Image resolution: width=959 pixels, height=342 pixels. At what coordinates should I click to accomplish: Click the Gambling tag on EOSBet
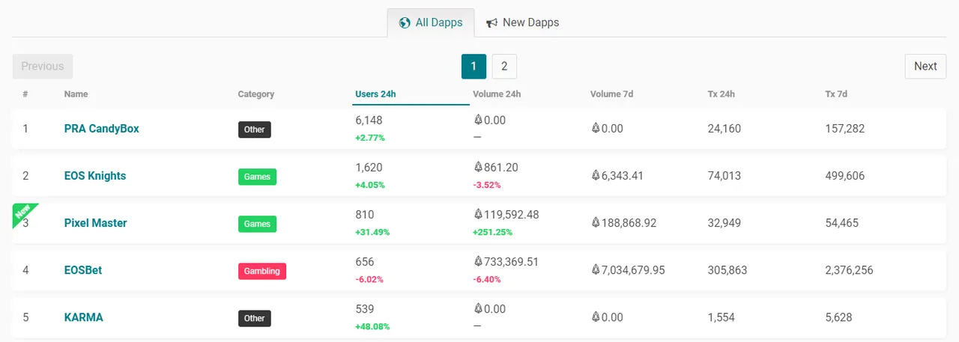pyautogui.click(x=262, y=271)
